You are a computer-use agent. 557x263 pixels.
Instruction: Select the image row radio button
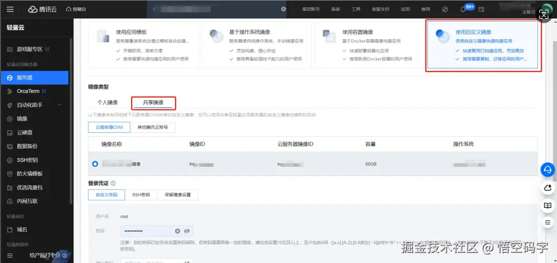click(95, 164)
